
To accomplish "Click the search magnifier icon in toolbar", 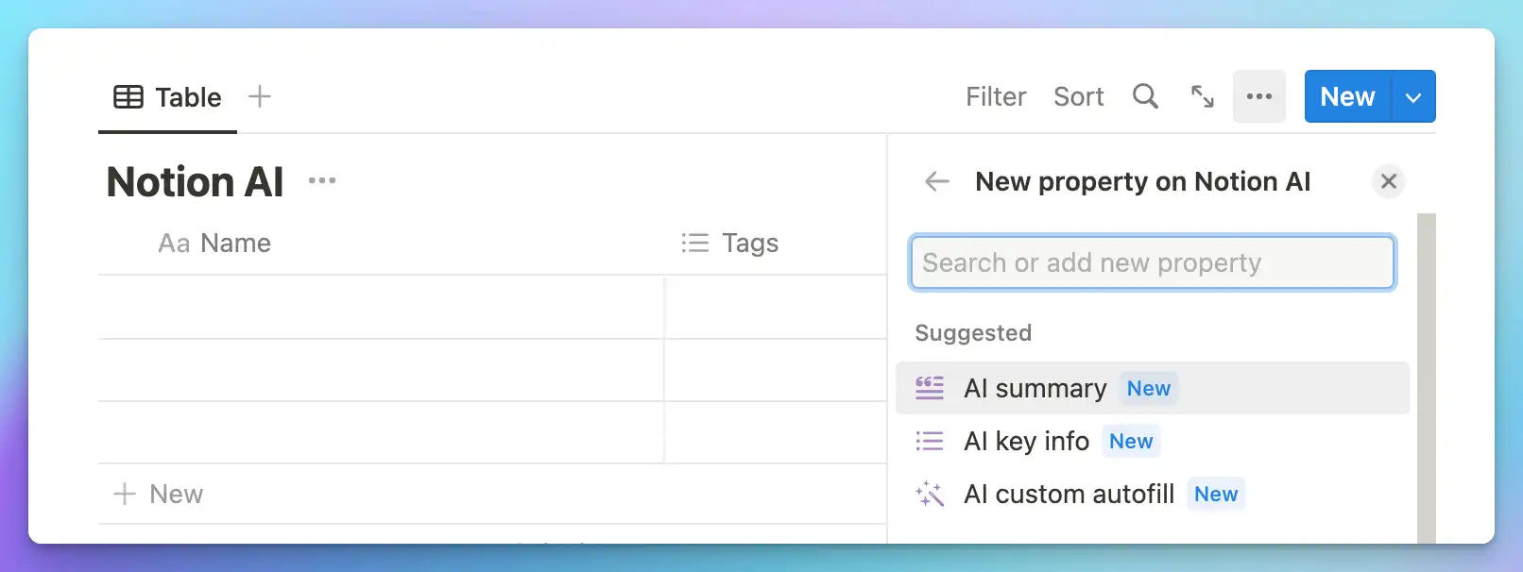I will (x=1145, y=96).
